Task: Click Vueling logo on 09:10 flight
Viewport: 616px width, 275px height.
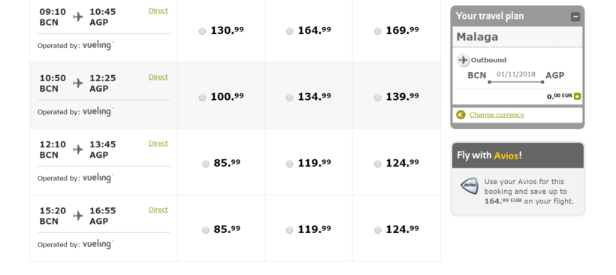Action: tap(98, 45)
